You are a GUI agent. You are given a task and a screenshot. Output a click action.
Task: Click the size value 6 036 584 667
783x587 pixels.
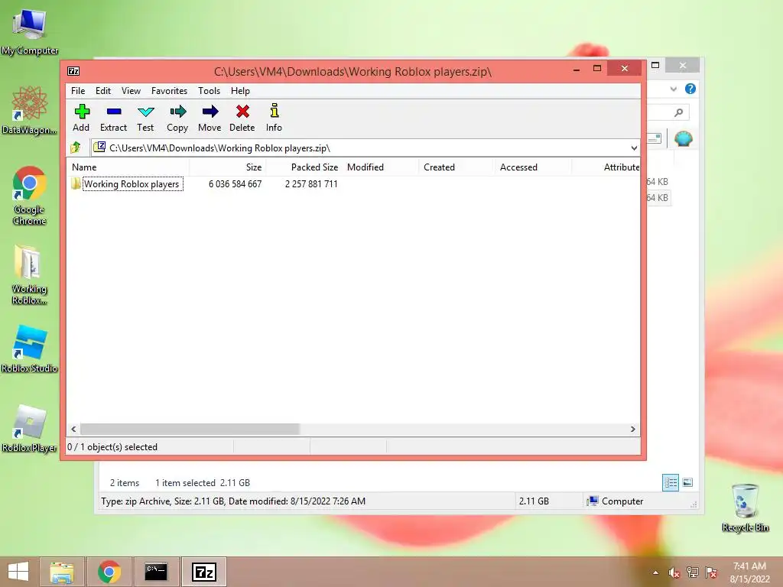point(236,184)
